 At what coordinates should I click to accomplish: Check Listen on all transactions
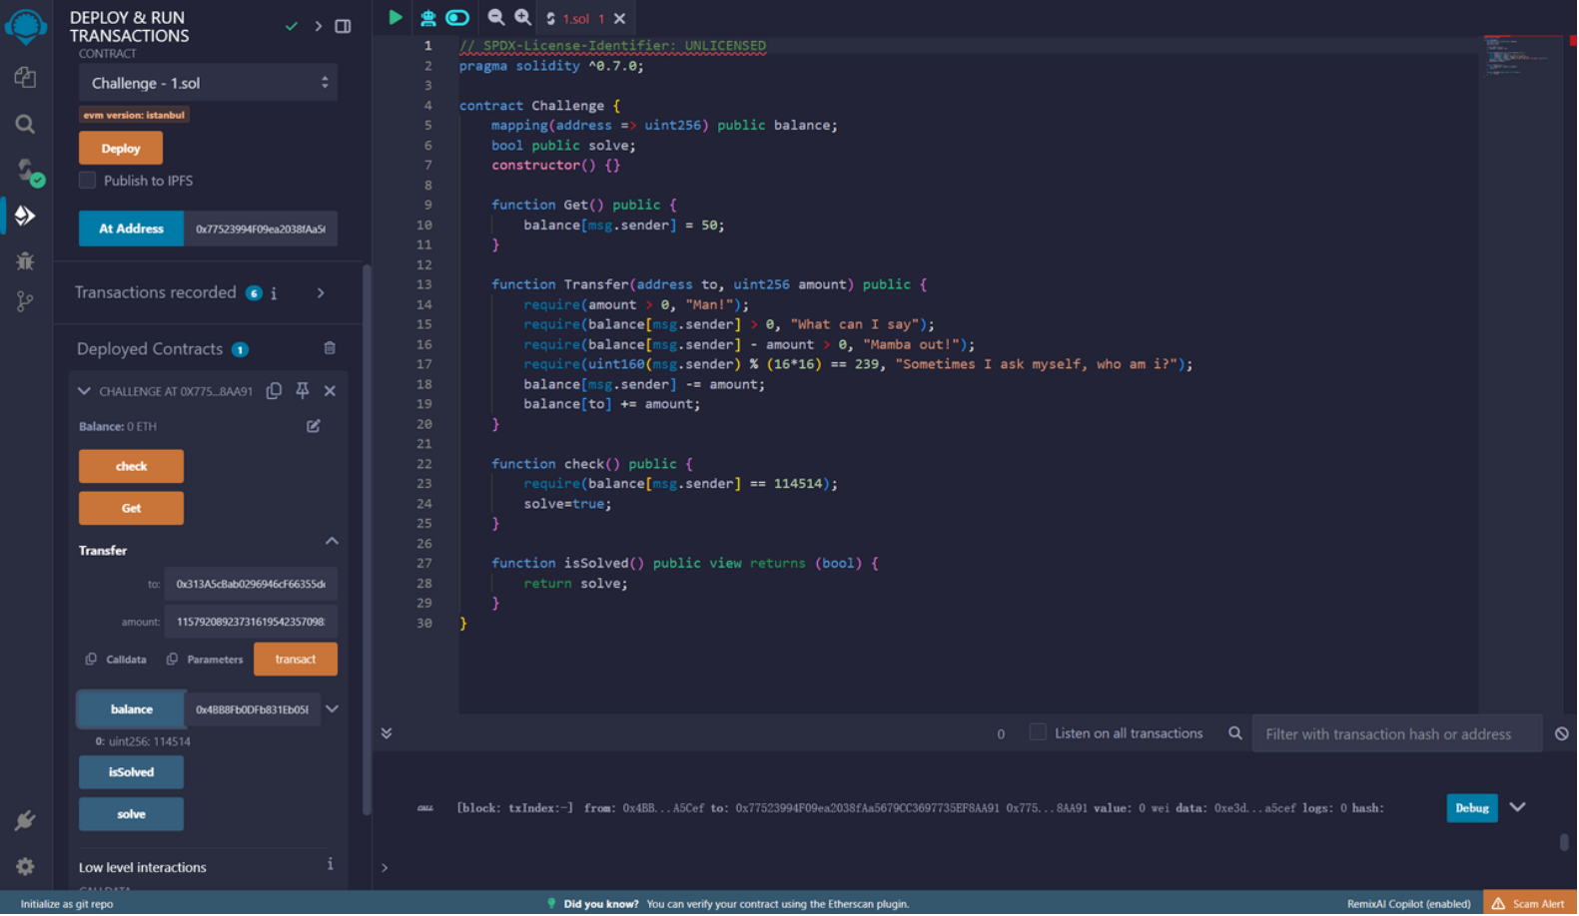1039,733
